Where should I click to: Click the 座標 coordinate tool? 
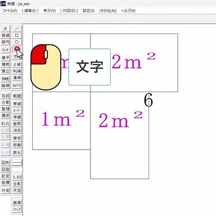pos(5,182)
